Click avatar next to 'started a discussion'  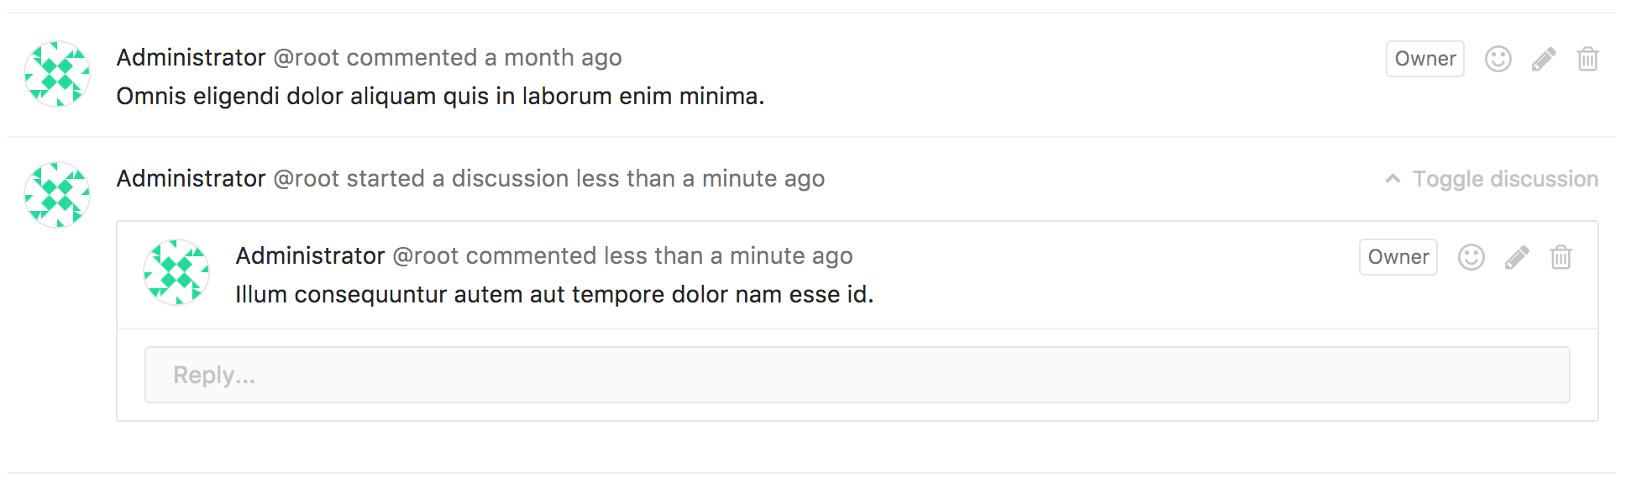point(57,195)
